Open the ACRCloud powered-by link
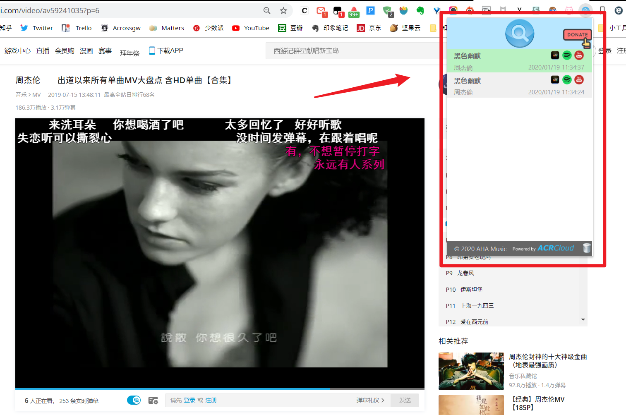Viewport: 626px width, 415px height. click(x=556, y=248)
